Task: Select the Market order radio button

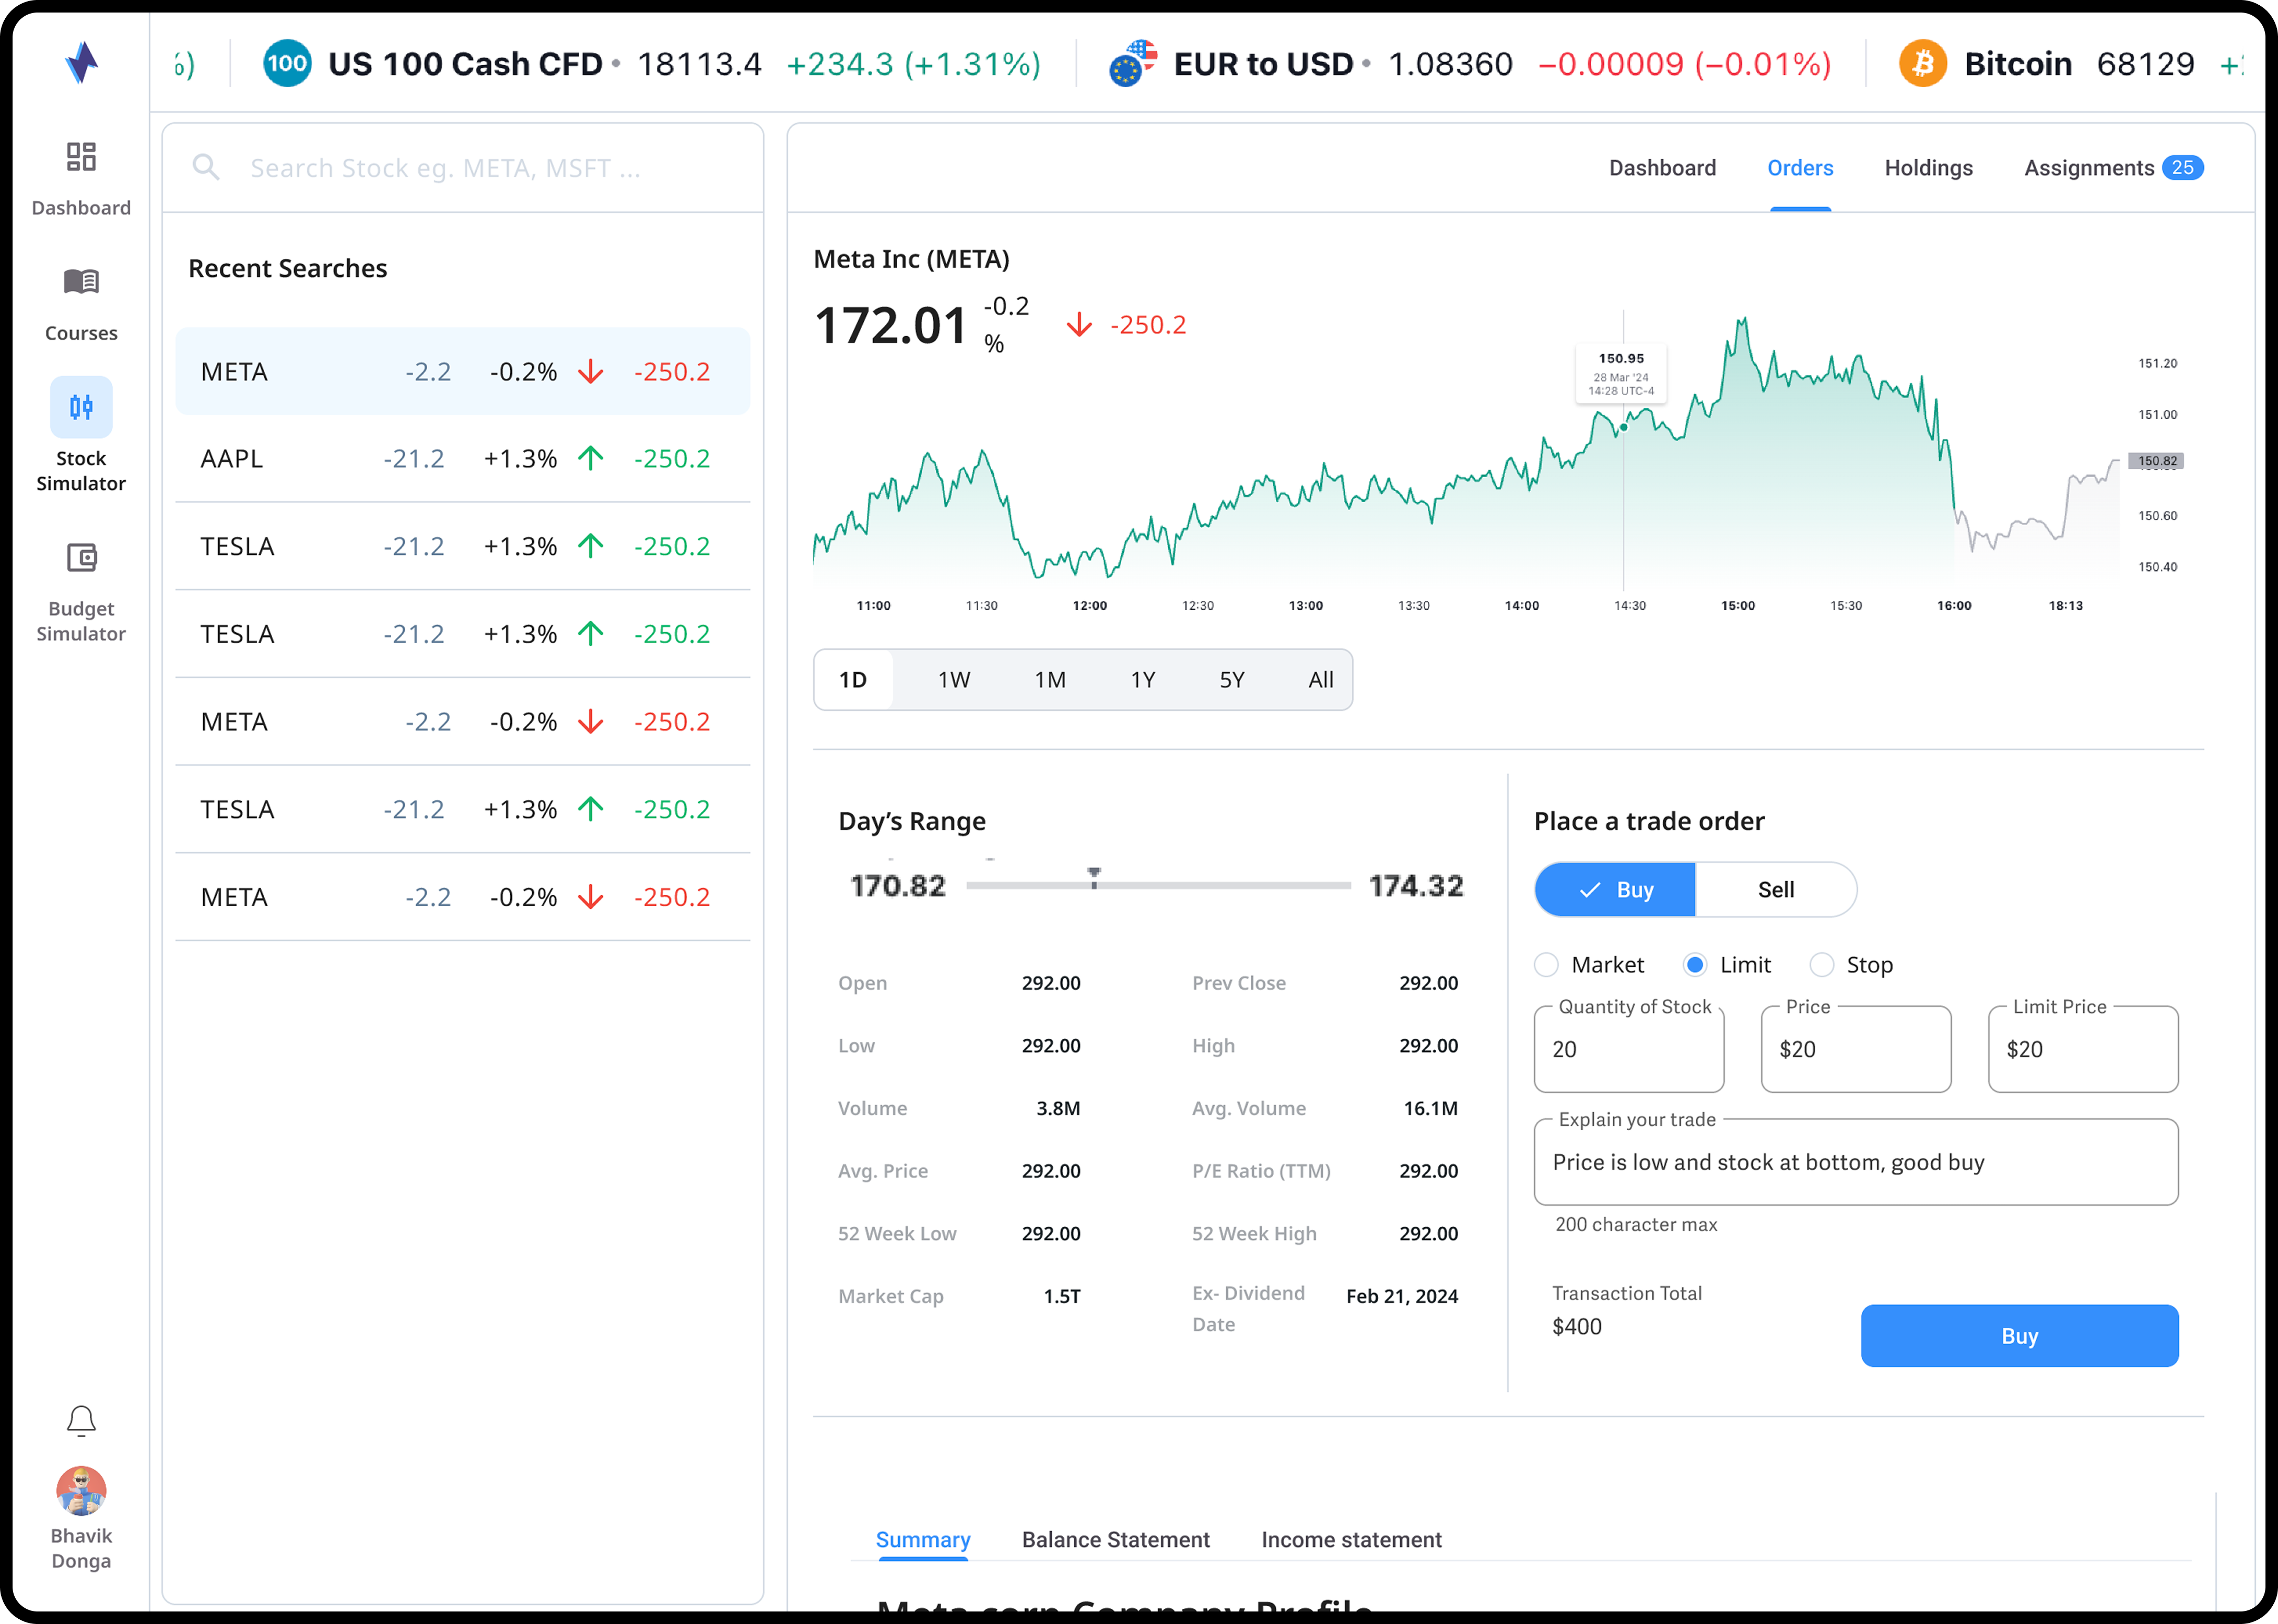Action: click(1547, 965)
